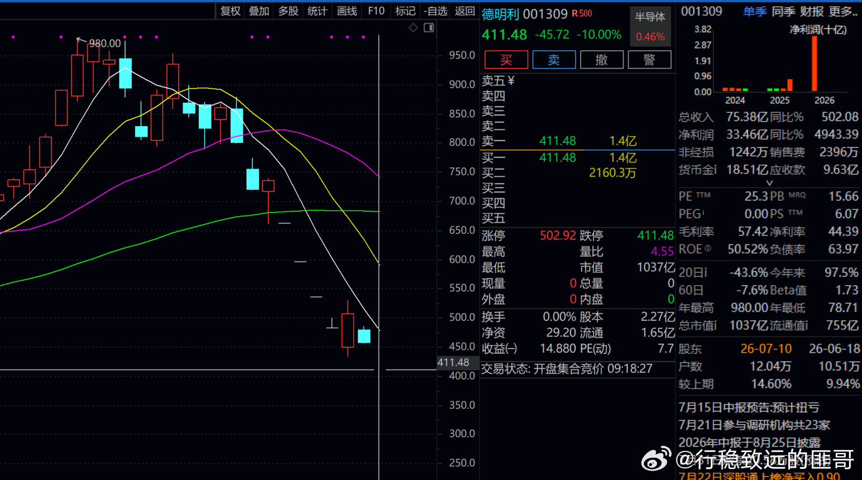Click the 980.00 high price label on chart
The height and width of the screenshot is (480, 862).
click(105, 43)
